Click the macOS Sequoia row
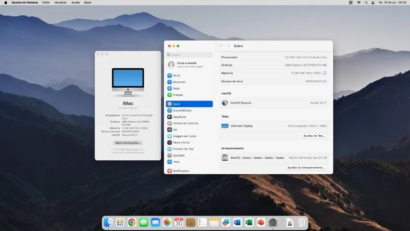Screen dimensions: 410x231 pos(274,103)
